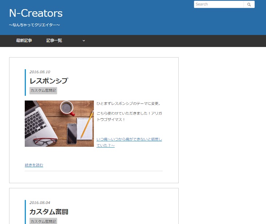The image size is (266, 224).
Task: Expand the navigation dropdown chevron
Action: click(x=84, y=41)
